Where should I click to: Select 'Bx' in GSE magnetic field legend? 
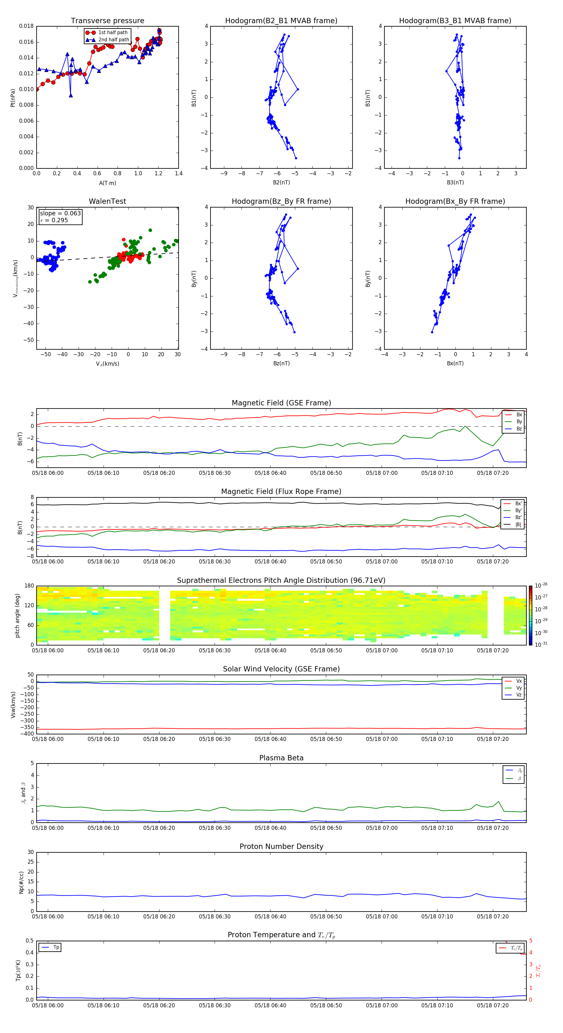[x=513, y=415]
